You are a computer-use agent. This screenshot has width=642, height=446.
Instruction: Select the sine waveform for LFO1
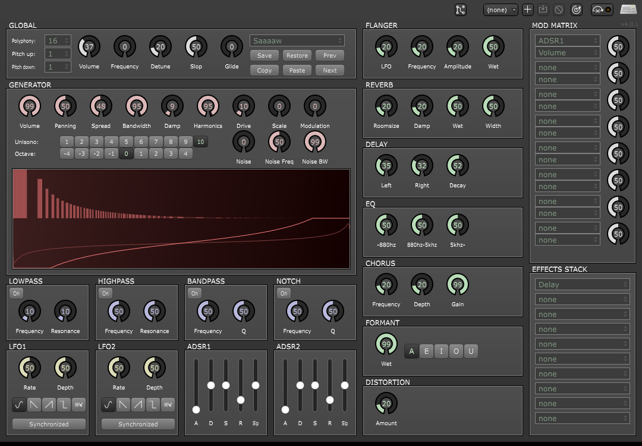[19, 405]
